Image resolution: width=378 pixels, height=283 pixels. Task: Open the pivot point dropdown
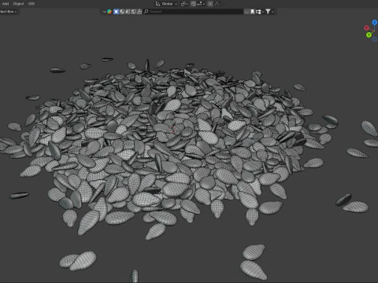184,4
